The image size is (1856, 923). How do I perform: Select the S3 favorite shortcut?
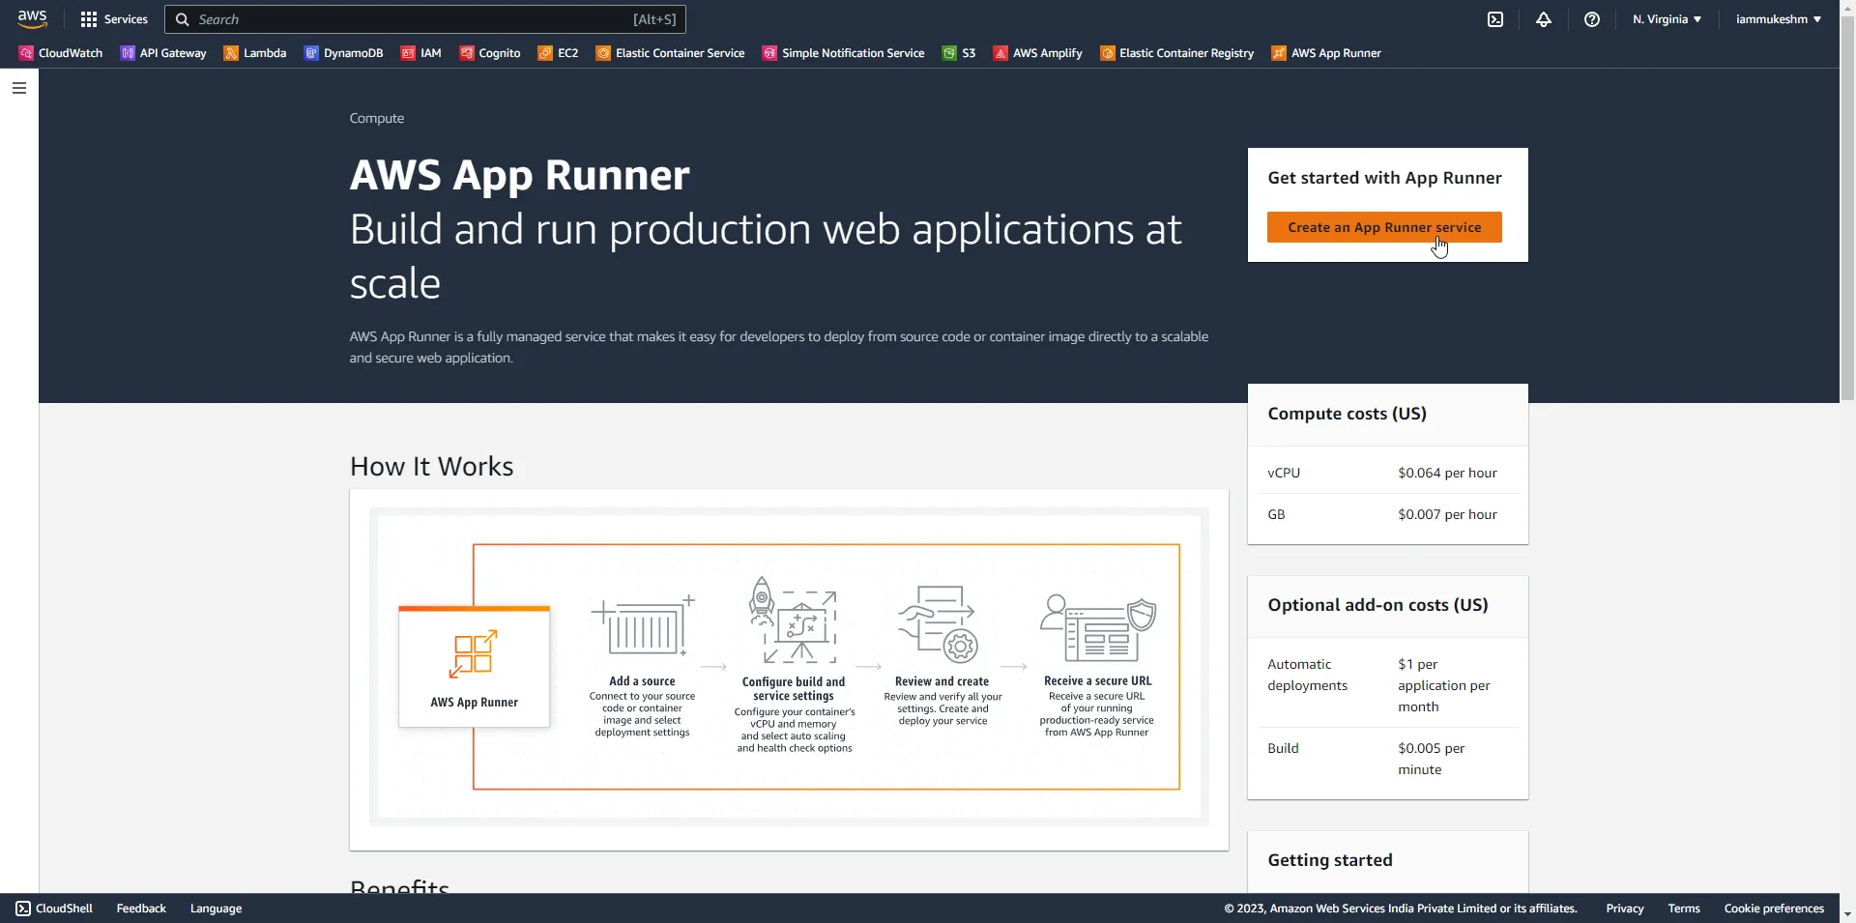click(x=958, y=53)
